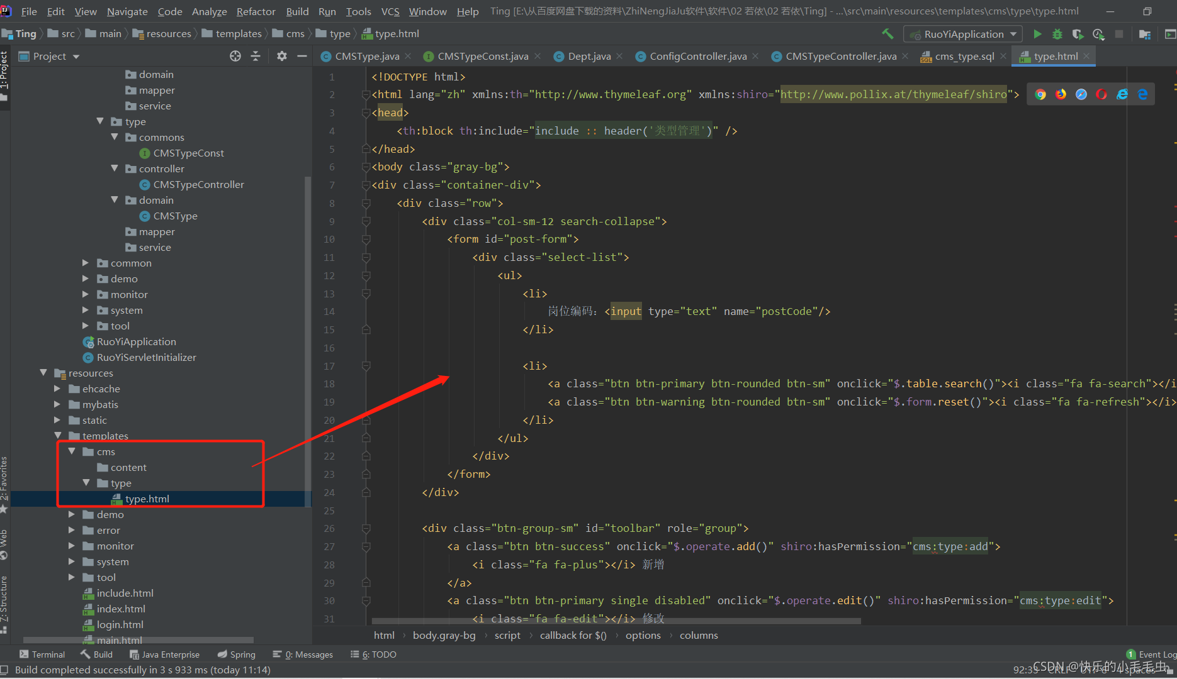Run with Coverage using shield icon

click(x=1078, y=34)
